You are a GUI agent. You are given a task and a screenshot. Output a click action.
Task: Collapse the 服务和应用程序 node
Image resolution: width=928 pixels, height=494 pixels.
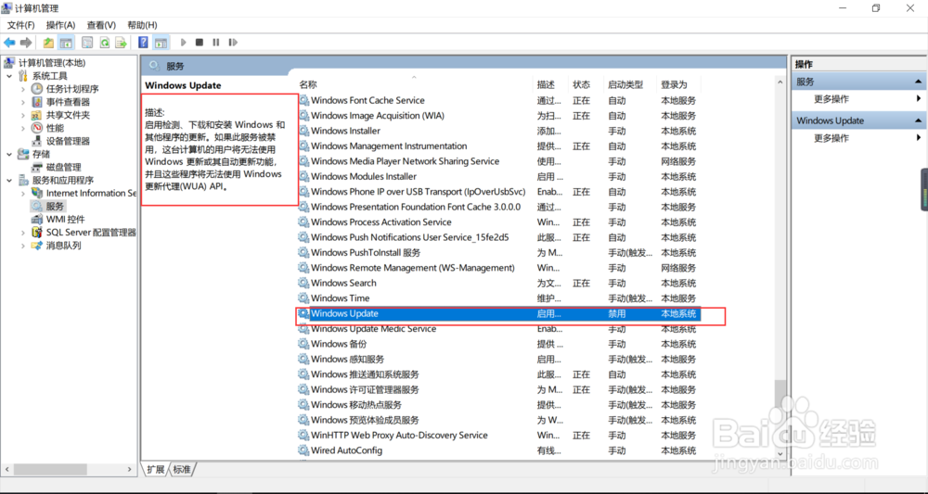pyautogui.click(x=9, y=180)
